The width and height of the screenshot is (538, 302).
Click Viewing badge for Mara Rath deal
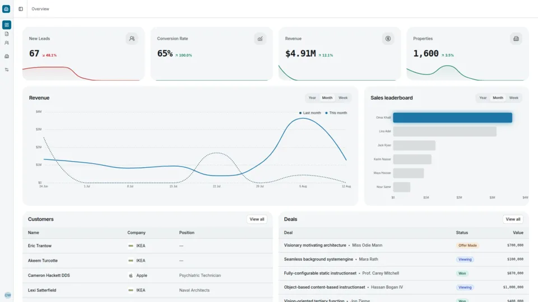(x=465, y=259)
